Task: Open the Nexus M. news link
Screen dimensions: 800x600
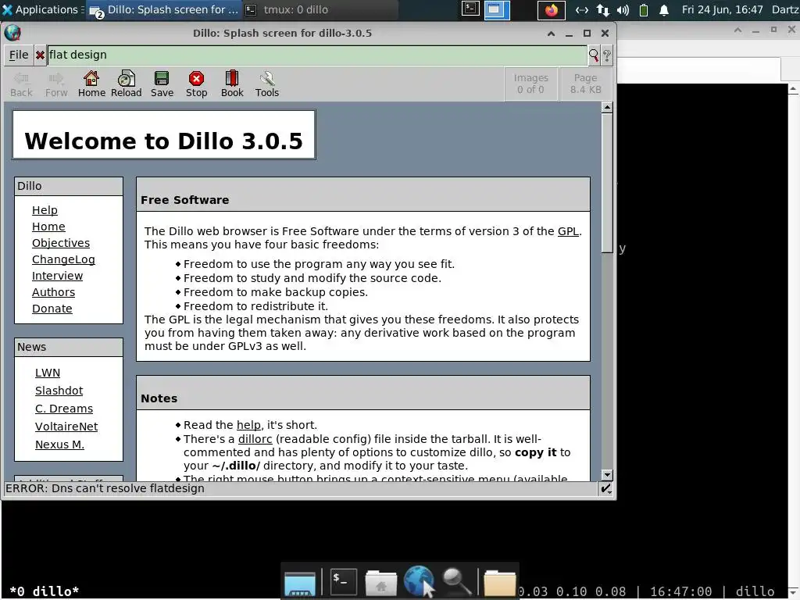Action: click(x=59, y=445)
